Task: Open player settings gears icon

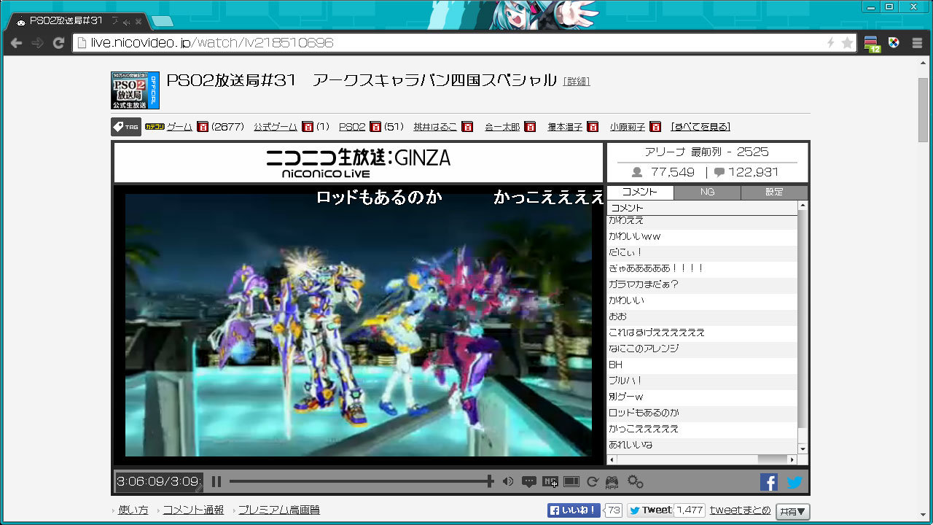Action: coord(635,481)
